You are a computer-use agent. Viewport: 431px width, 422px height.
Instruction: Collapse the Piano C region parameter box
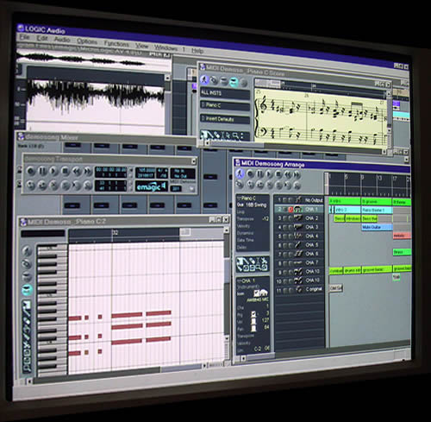[238, 198]
